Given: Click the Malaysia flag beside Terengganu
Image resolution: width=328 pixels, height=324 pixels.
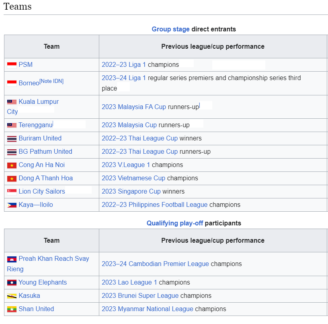Looking at the screenshot, I should coord(12,125).
